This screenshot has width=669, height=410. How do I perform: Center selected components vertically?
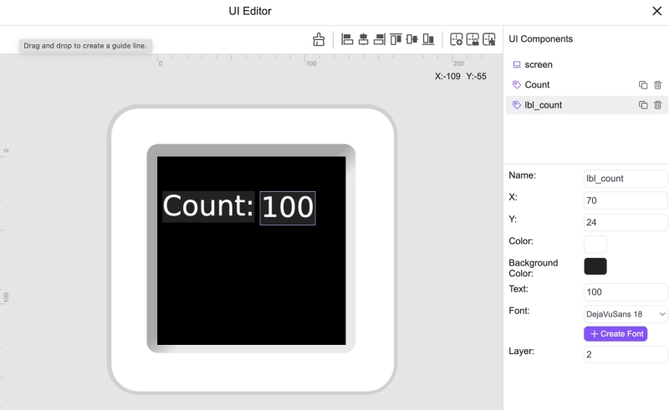point(411,39)
